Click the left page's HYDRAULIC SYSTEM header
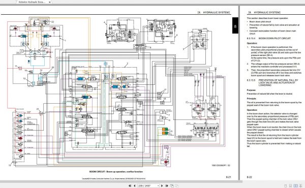Viewport: 305px width, 188px height. [214, 12]
